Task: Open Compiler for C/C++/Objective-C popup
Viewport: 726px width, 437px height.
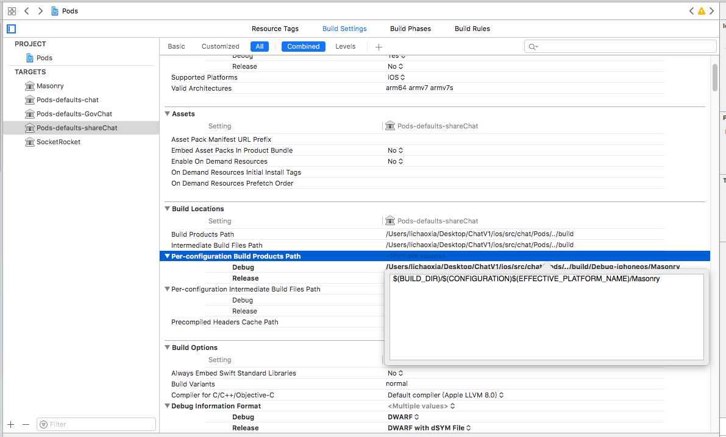Action: 446,395
